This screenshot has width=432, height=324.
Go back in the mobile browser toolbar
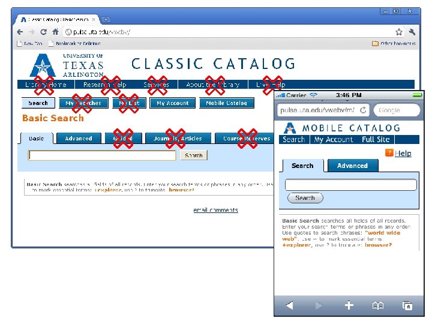click(289, 305)
